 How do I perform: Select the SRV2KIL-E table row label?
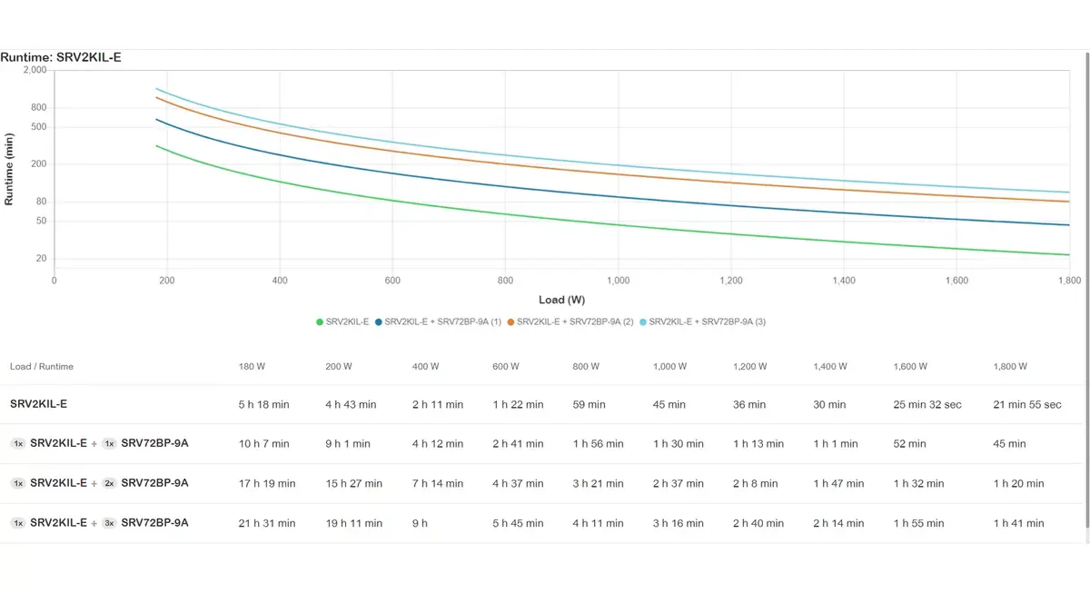pos(38,404)
